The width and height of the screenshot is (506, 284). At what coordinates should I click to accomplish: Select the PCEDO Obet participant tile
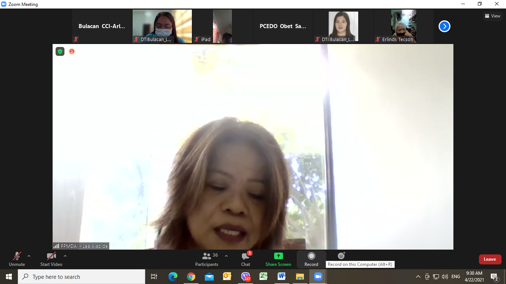pos(283,26)
